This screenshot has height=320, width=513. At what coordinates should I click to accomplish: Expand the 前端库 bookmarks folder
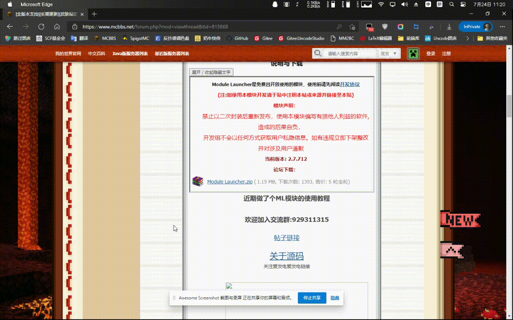click(x=408, y=38)
